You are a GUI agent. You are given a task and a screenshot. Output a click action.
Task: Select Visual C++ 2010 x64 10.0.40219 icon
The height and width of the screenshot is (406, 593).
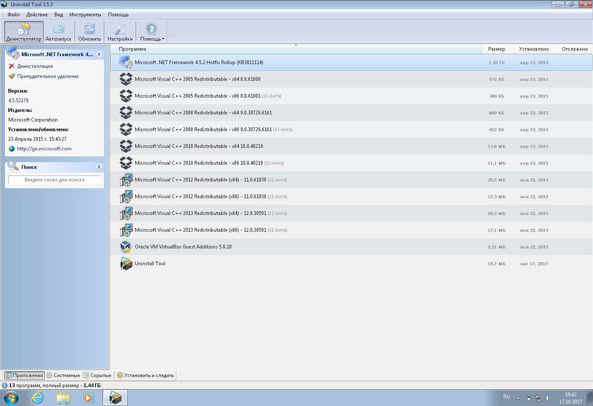pyautogui.click(x=126, y=146)
